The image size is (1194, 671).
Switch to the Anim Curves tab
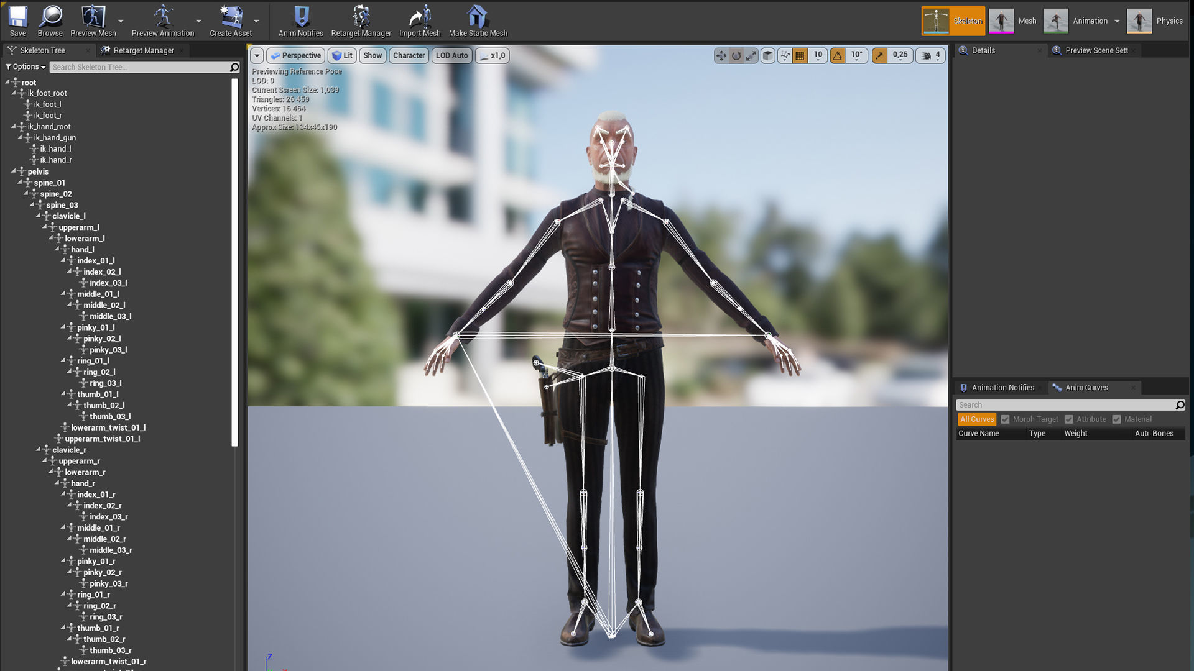[x=1086, y=388]
